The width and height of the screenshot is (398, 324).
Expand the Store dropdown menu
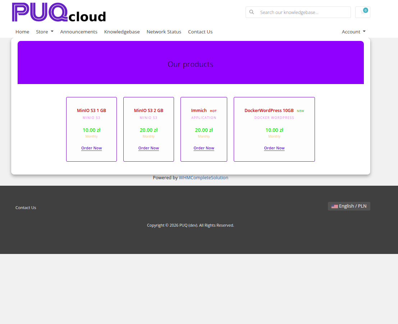point(45,32)
